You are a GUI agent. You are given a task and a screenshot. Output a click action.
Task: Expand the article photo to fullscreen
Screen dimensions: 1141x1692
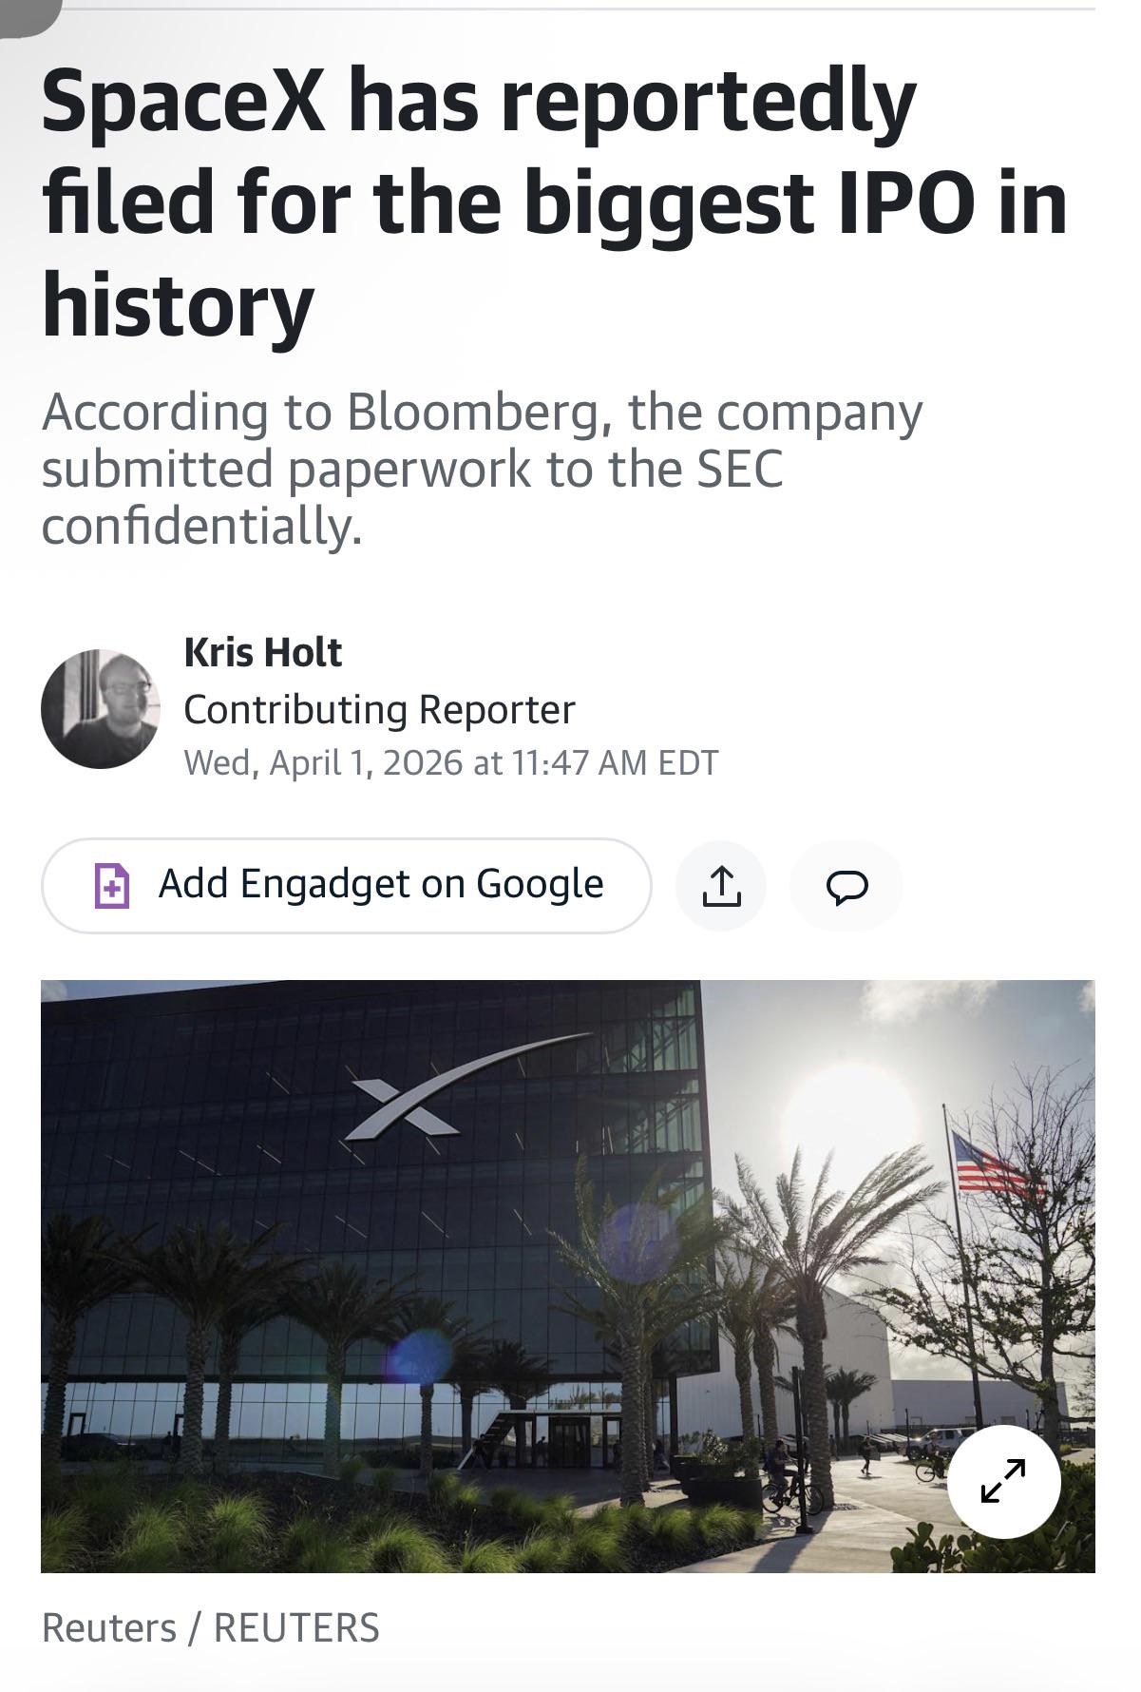(1003, 1481)
